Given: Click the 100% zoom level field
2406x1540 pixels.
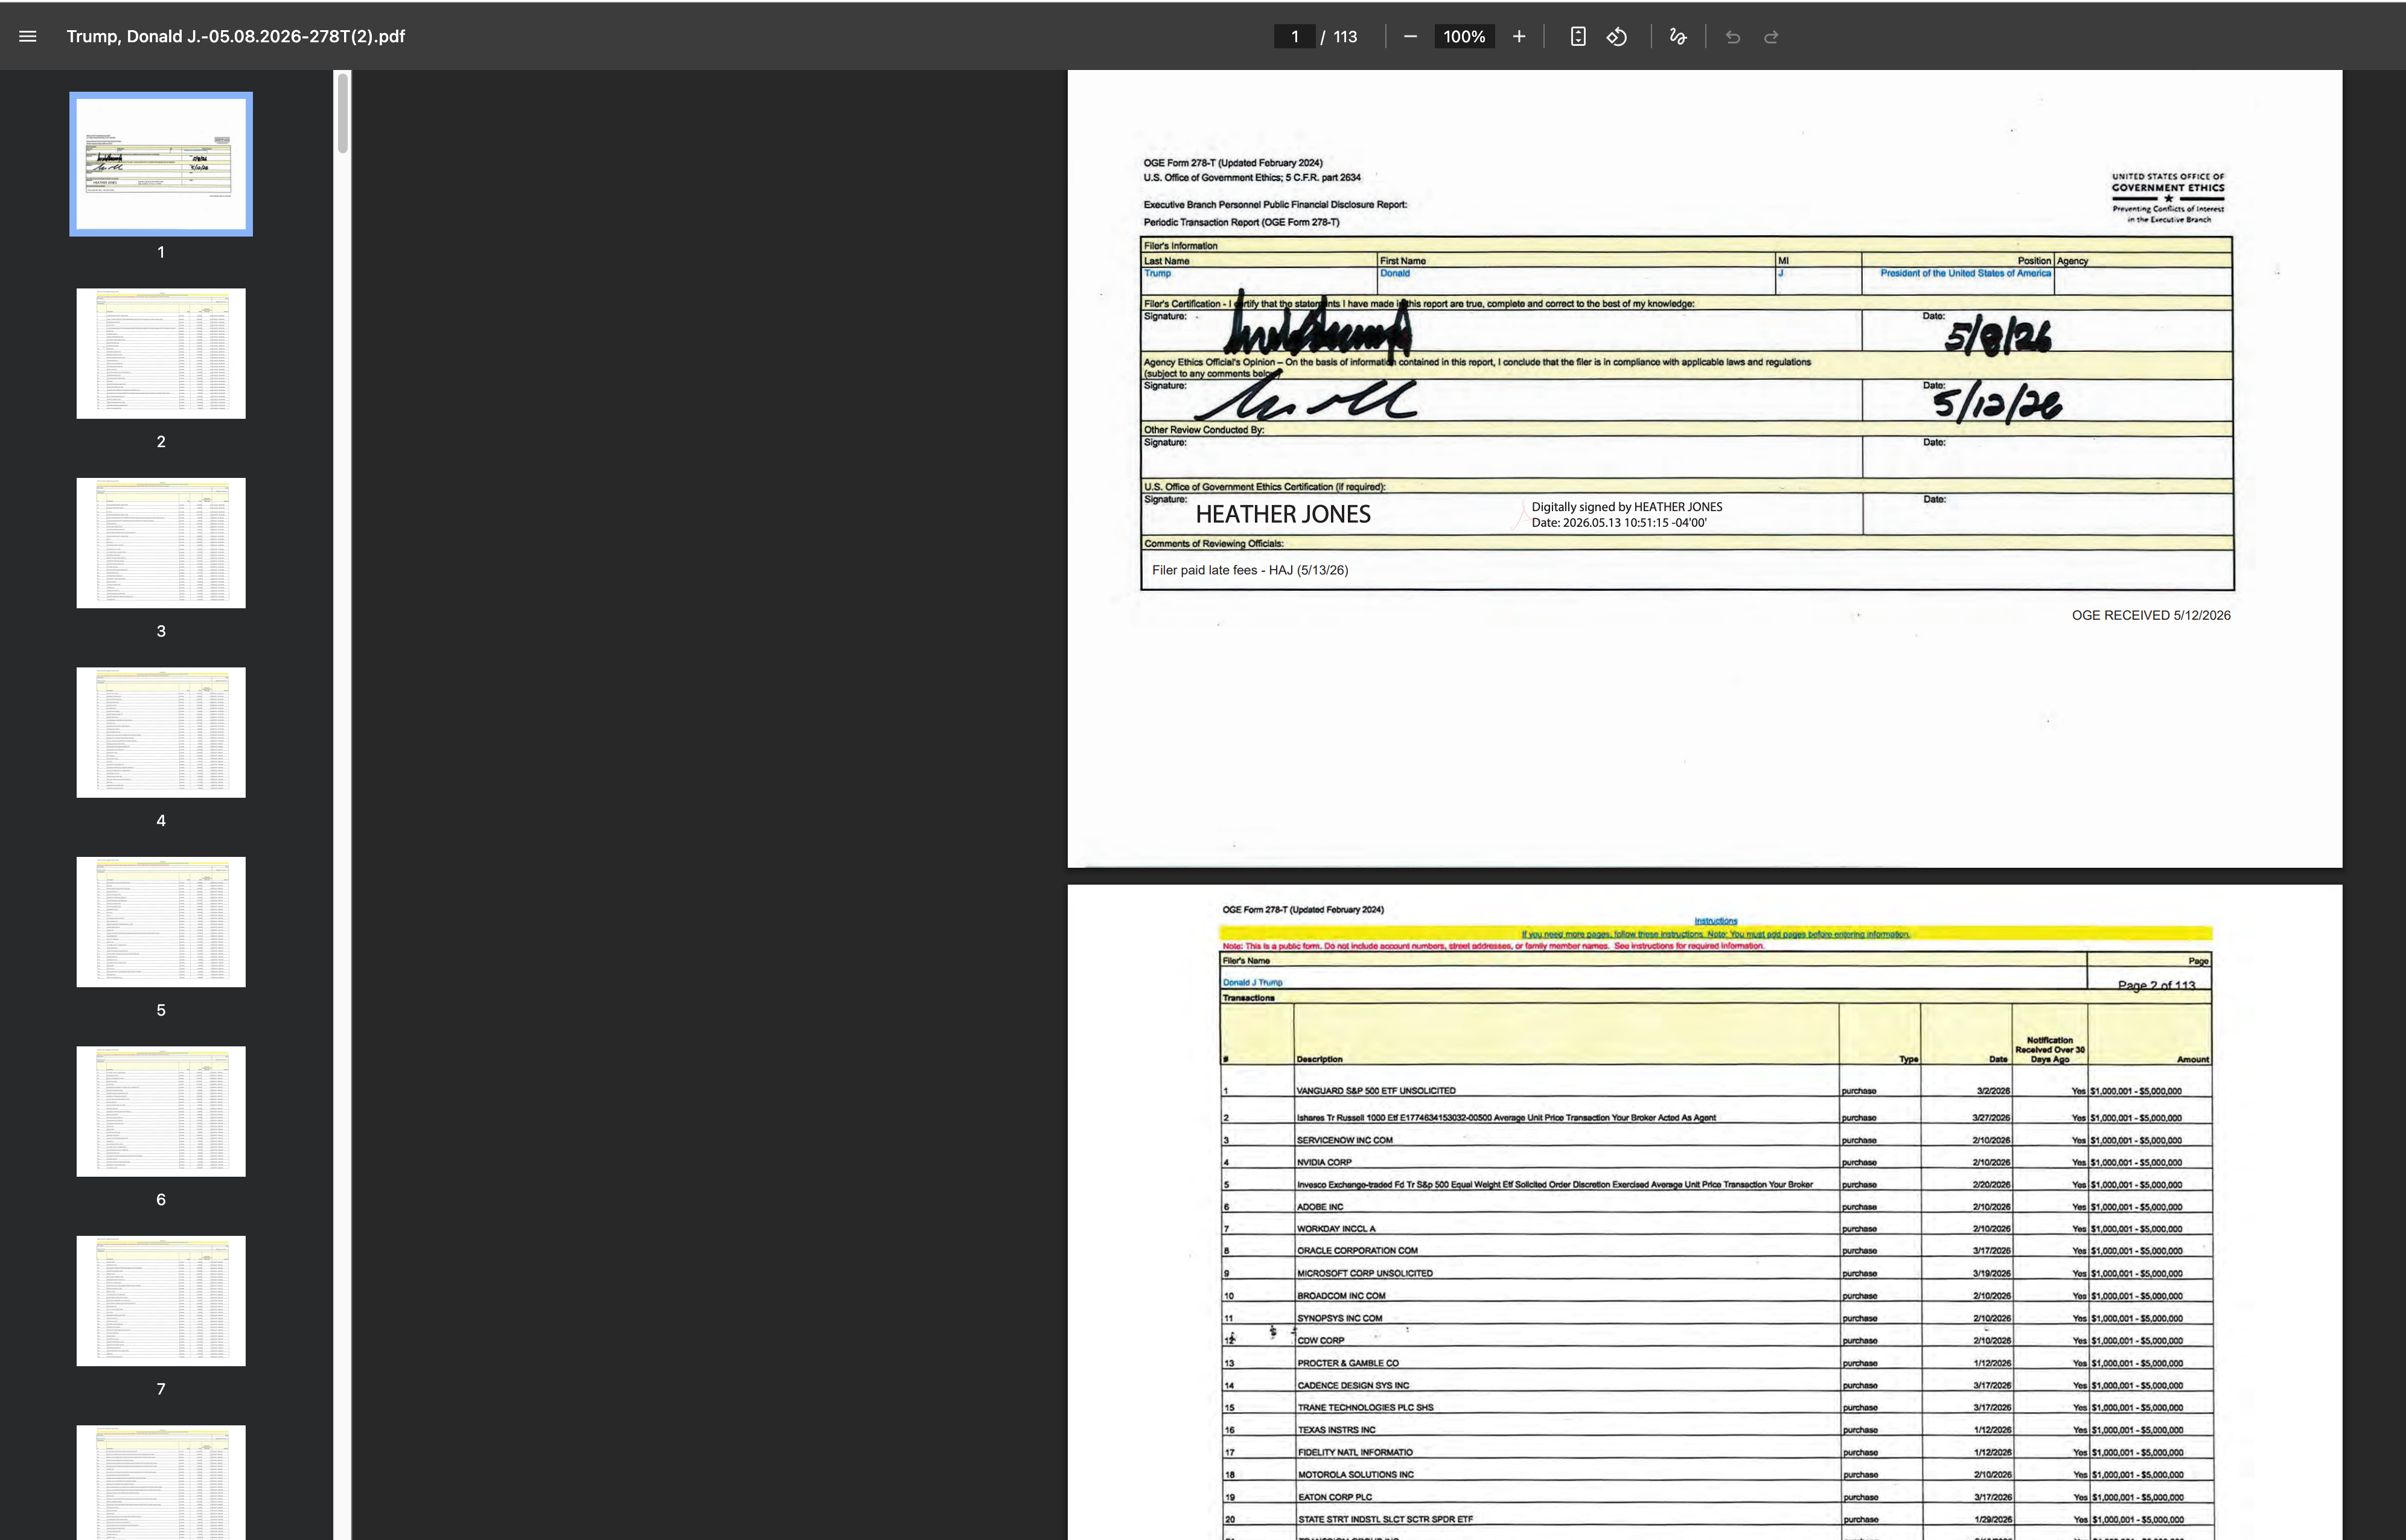Looking at the screenshot, I should 1464,36.
